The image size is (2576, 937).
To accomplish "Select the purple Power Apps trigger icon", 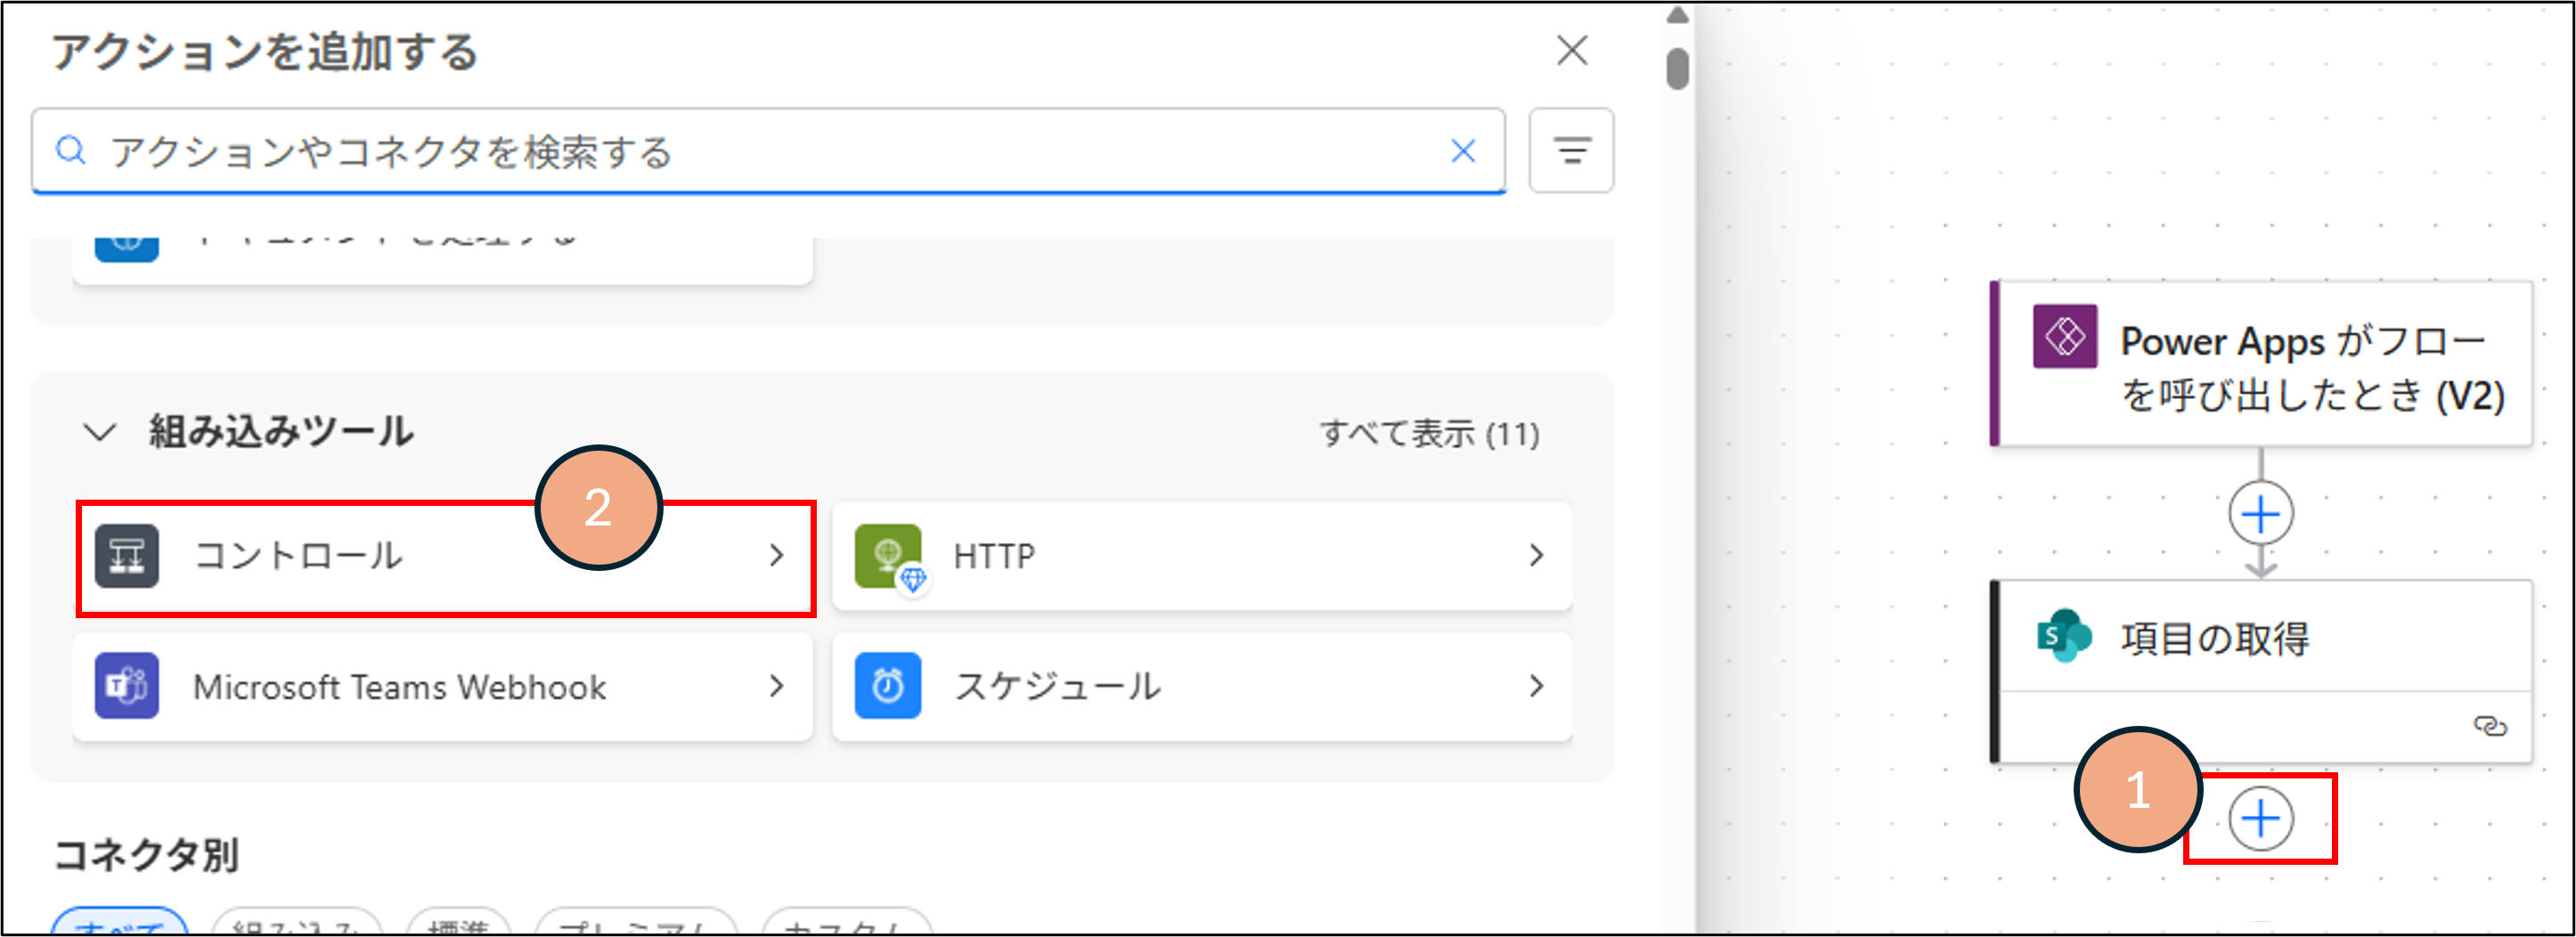I will coord(2064,337).
